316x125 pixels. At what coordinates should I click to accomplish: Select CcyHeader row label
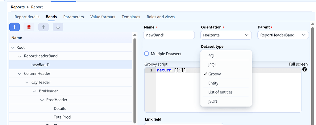pos(41,83)
